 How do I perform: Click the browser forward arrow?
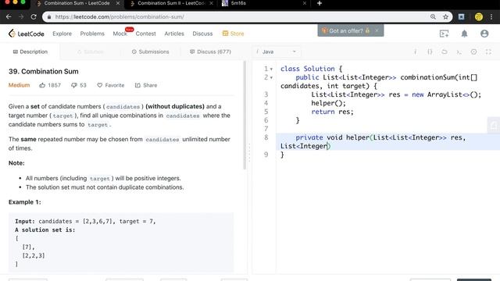click(x=21, y=17)
